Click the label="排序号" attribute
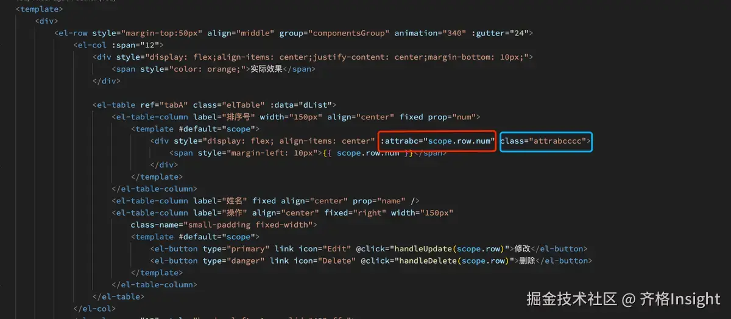 [x=224, y=117]
